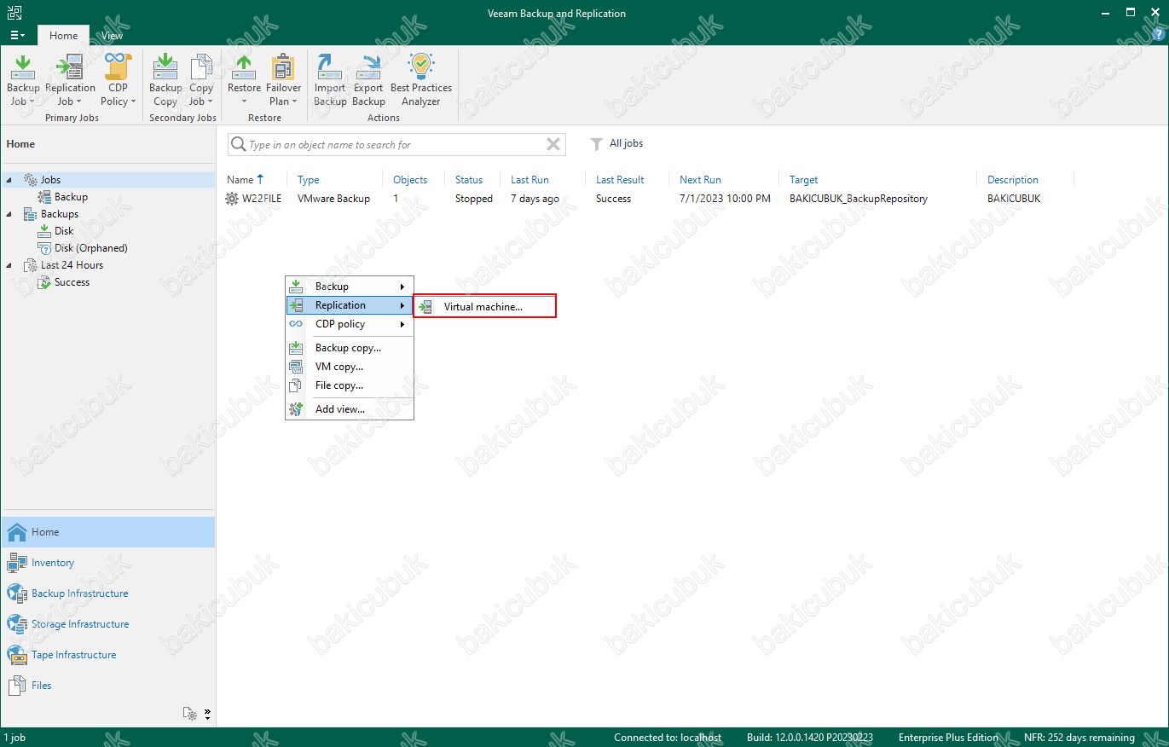This screenshot has height=747, width=1169.
Task: Open the Failover Plan ribbon button
Action: coord(283,80)
